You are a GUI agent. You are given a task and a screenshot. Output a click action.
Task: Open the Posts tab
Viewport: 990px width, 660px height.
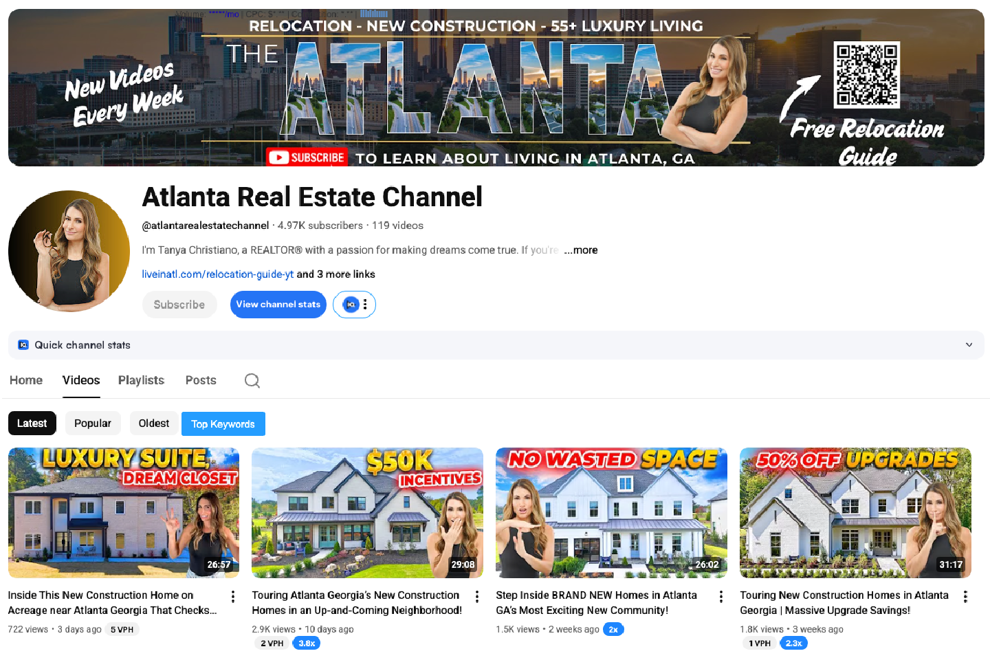click(x=201, y=380)
